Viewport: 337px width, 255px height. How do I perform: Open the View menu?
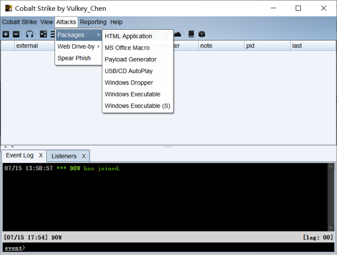click(47, 22)
